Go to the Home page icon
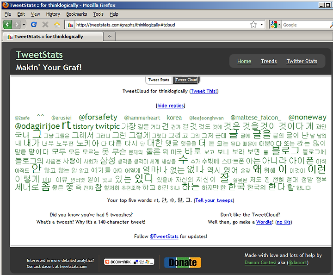Screen dimensions: 333x275 click(57, 25)
